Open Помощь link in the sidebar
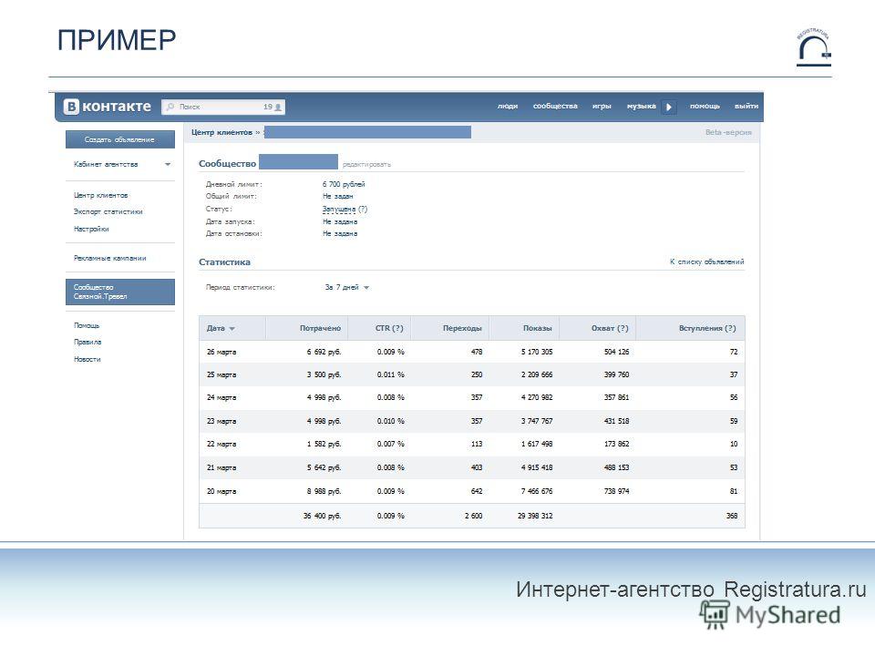 pyautogui.click(x=87, y=325)
